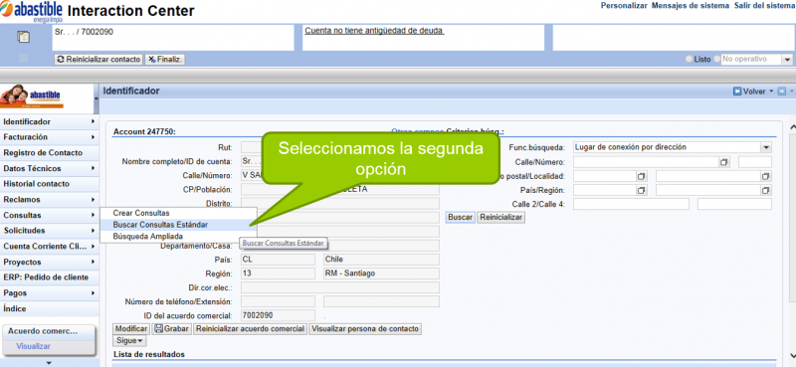Image resolution: width=796 pixels, height=367 pixels.
Task: Open the scratch pad notepad icon
Action: point(23,37)
